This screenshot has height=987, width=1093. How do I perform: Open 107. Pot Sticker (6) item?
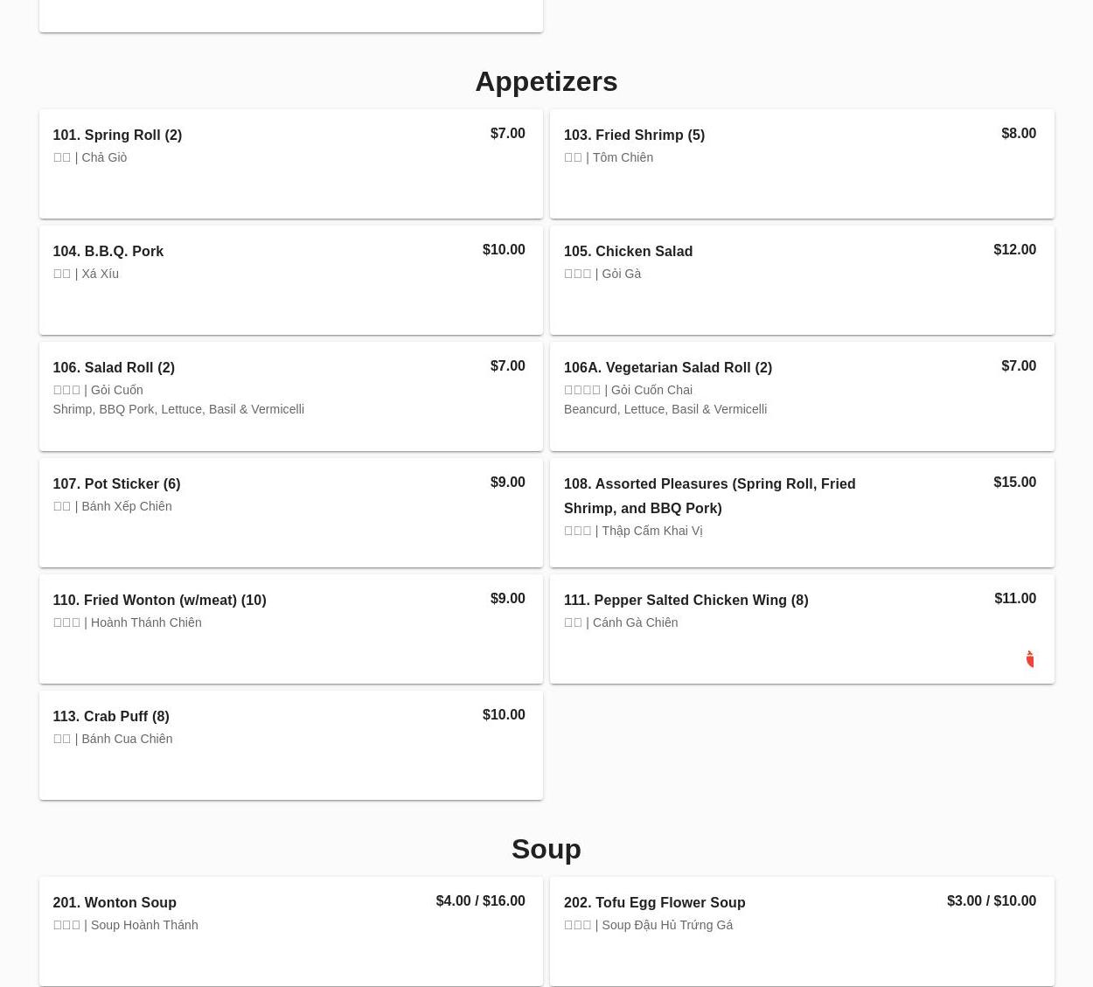[x=116, y=483]
